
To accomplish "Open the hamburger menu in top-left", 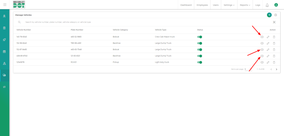I will click(x=5, y=5).
